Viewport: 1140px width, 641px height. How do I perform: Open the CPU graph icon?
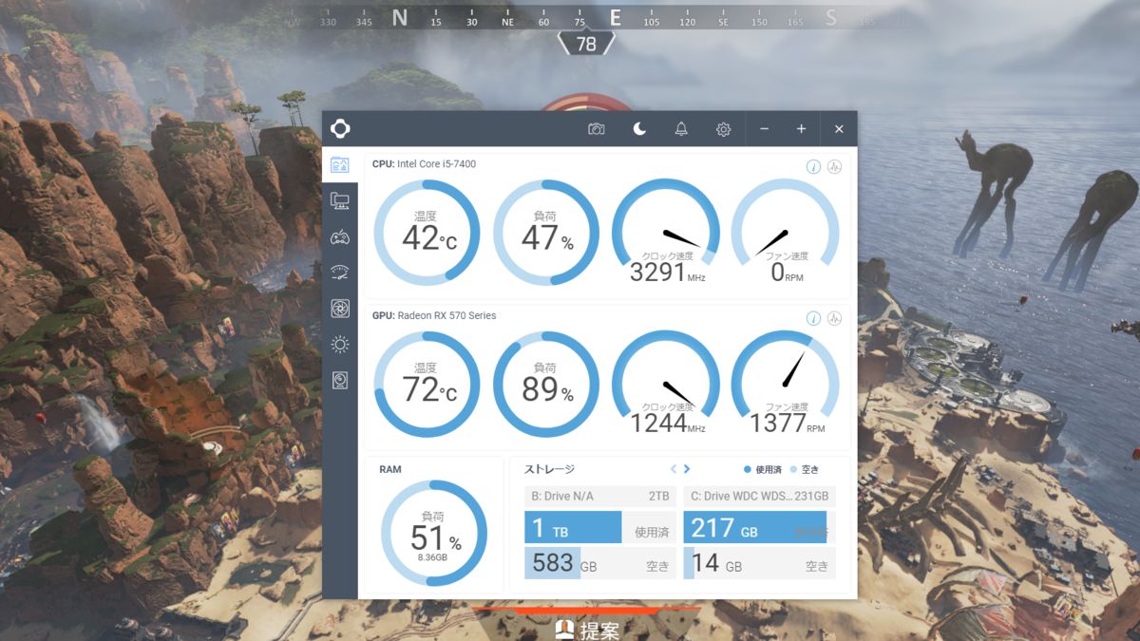[x=834, y=166]
